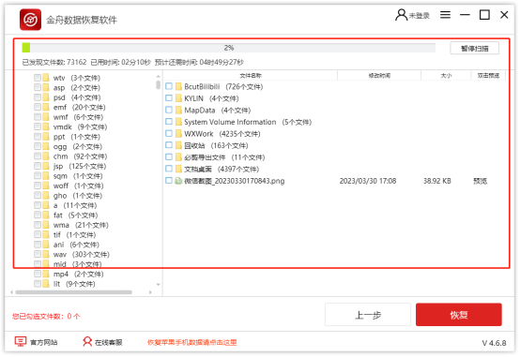Select the tif (1个文件) tree row
Screen dimensions: 520x357
click(65, 235)
